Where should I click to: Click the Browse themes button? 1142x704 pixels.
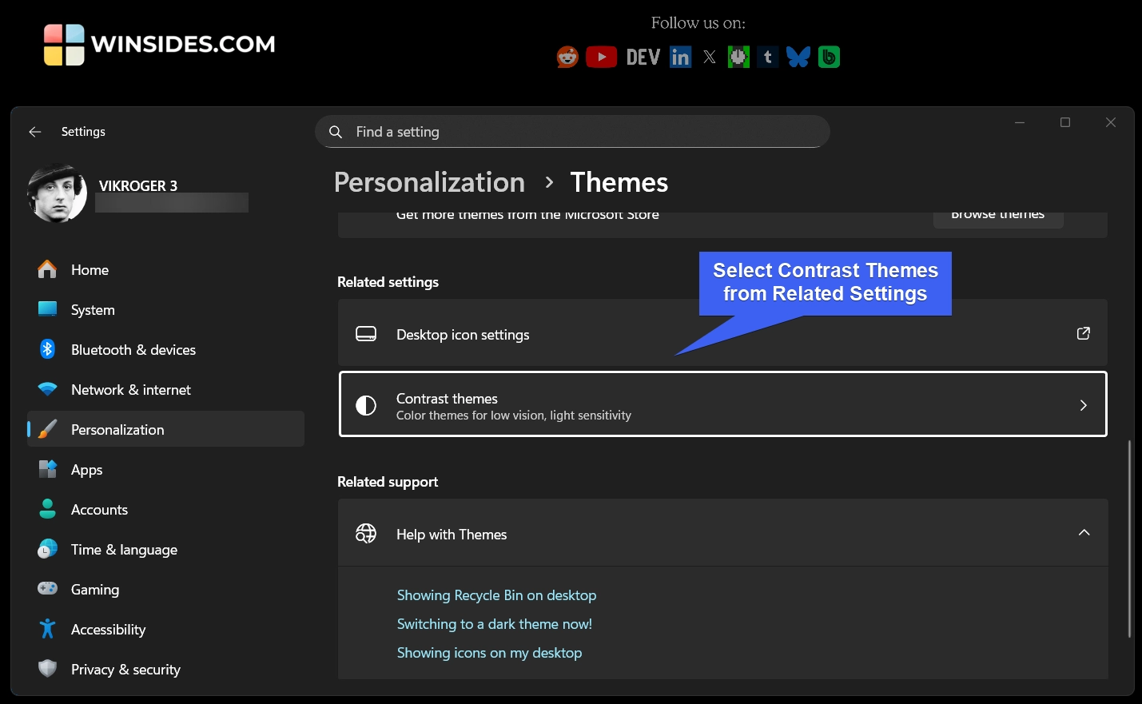(x=997, y=214)
